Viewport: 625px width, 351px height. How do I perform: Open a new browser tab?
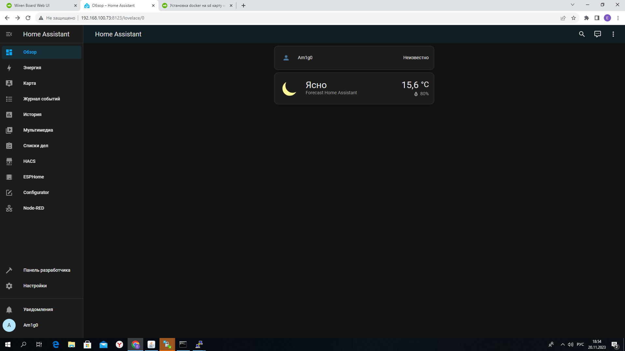[x=243, y=6]
